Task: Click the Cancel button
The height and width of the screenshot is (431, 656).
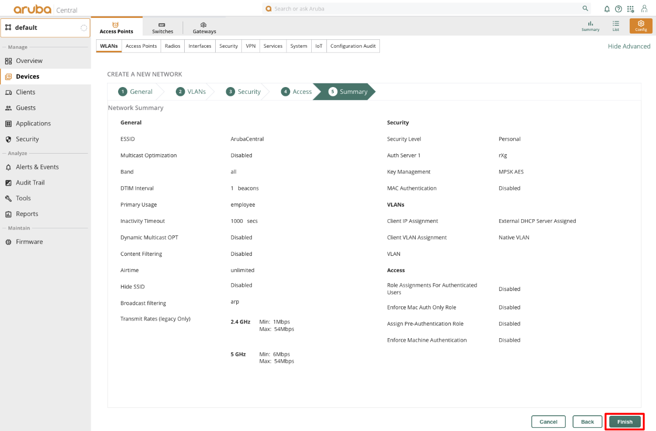Action: coord(548,422)
